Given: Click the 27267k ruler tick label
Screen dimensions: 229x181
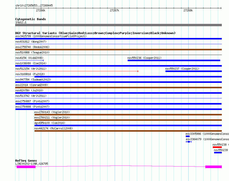Looking at the screenshot, I should point(114,10).
